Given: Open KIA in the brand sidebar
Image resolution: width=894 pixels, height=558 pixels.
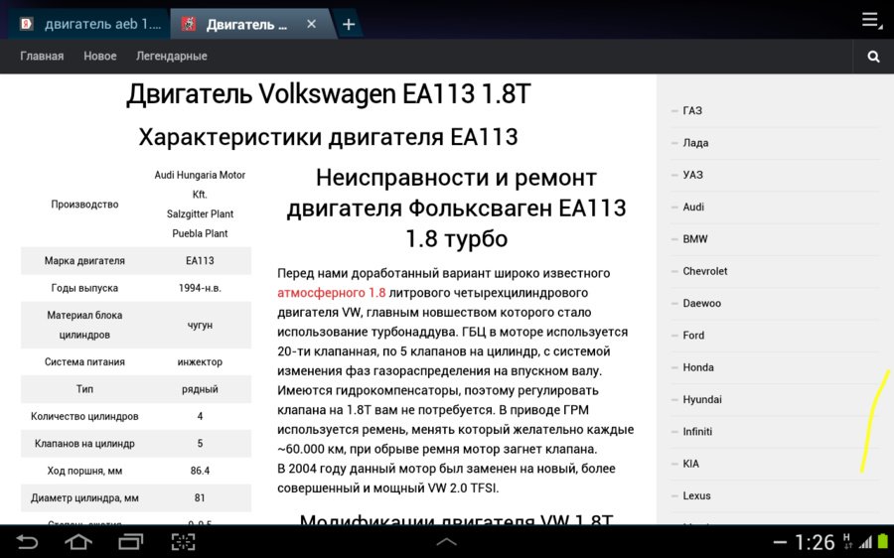Looking at the screenshot, I should (x=690, y=464).
